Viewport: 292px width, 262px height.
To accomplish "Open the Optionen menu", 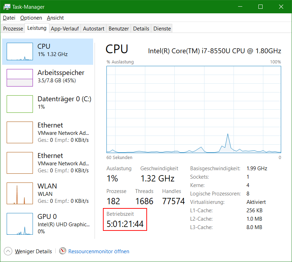I will pyautogui.click(x=31, y=18).
